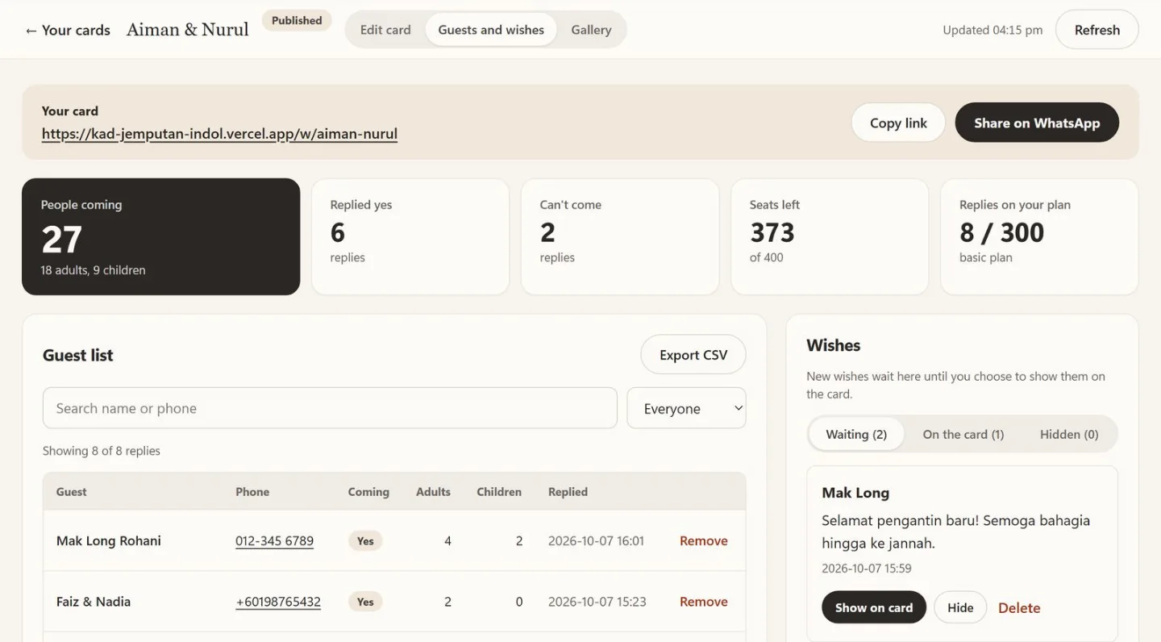The image size is (1161, 642).
Task: Hide Mak Long's wish
Action: 960,607
